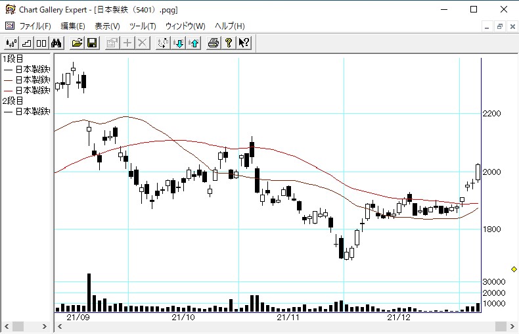Activate the context help pointer icon

tap(244, 43)
